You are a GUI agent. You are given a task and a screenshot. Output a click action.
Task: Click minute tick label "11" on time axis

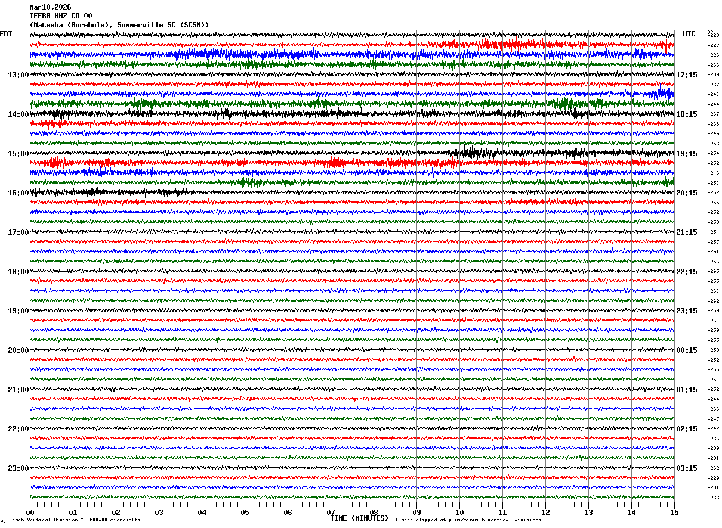pos(502,513)
